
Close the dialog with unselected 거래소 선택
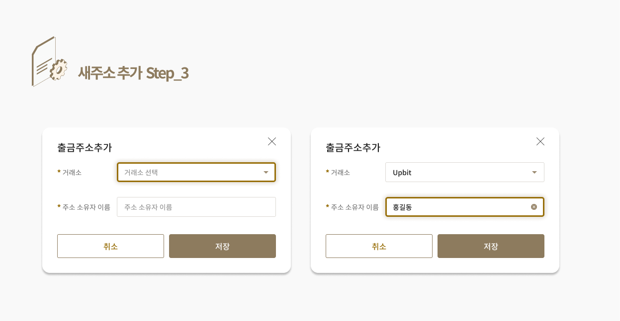272,141
